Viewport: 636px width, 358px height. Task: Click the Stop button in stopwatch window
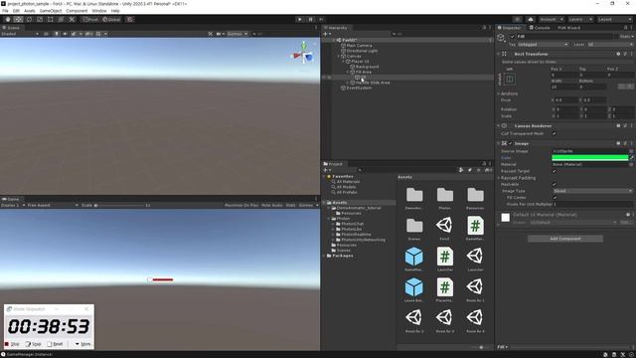click(x=12, y=344)
